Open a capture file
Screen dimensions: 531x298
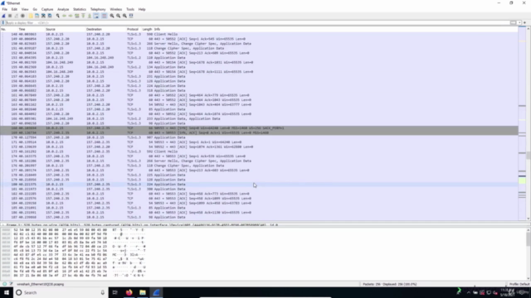[31, 16]
